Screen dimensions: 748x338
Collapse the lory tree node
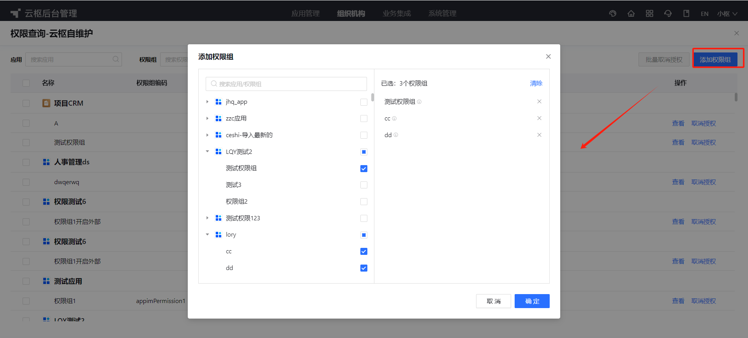pyautogui.click(x=207, y=235)
